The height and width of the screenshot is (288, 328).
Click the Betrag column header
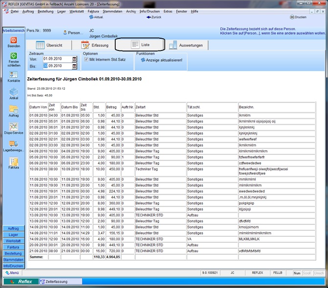(113, 107)
